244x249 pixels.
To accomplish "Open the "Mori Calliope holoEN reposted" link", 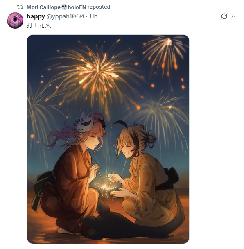I will tap(68, 7).
